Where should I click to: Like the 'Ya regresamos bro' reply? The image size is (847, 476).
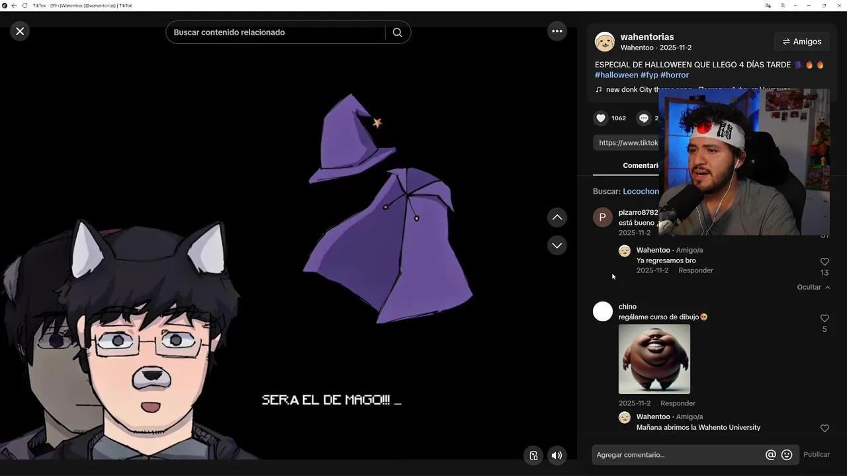point(825,262)
